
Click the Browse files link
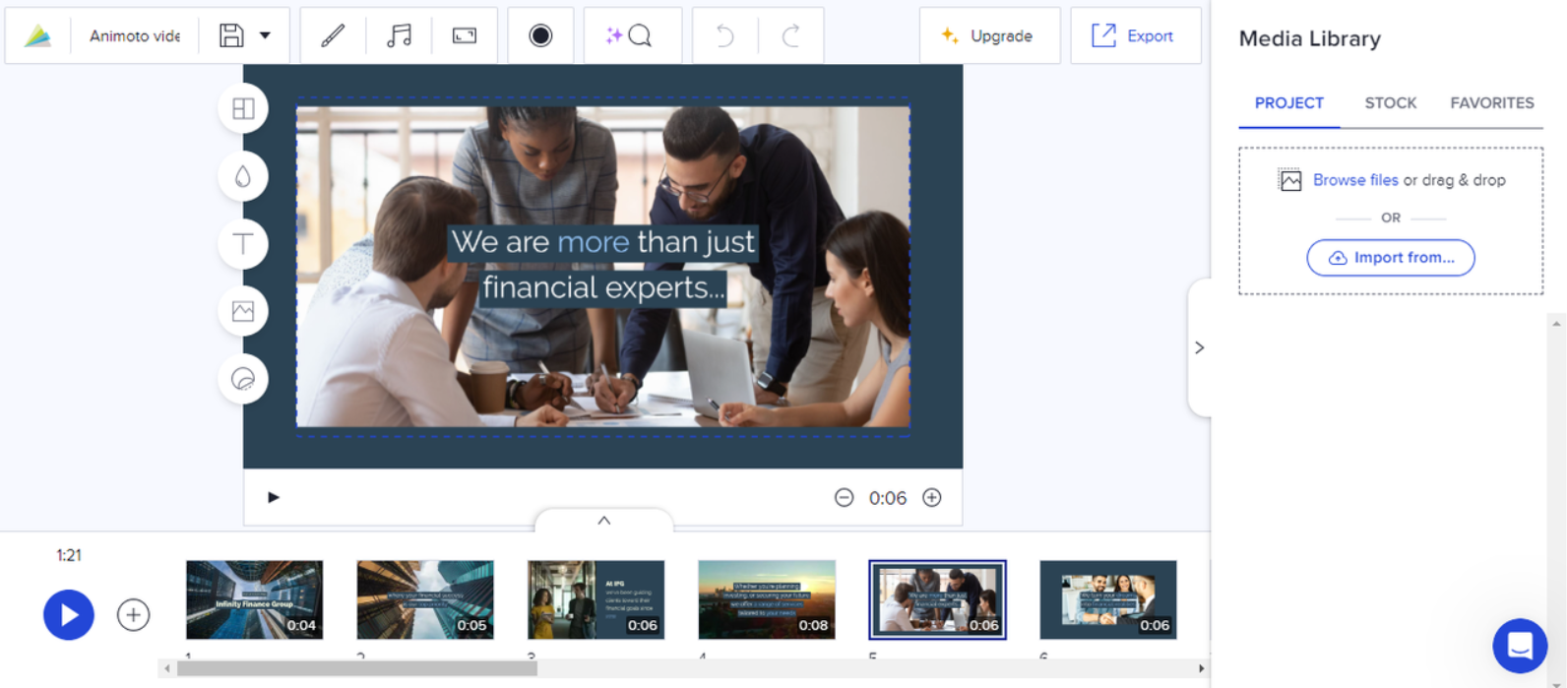click(1354, 180)
